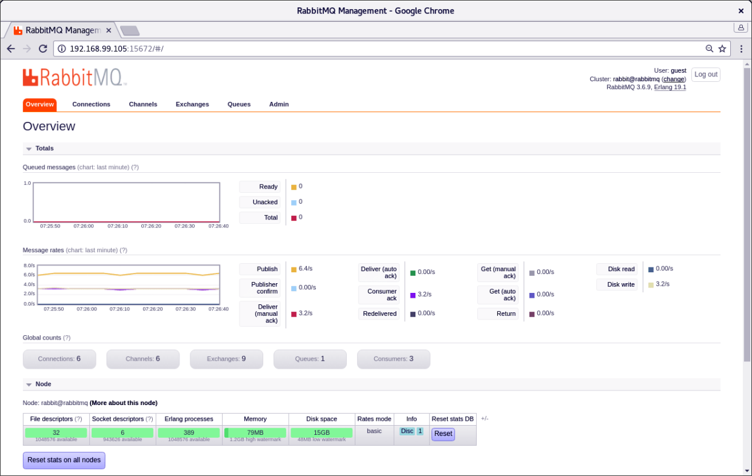Viewport: 752px width, 476px height.
Task: Open help (?) for File descriptors
Action: 78,419
